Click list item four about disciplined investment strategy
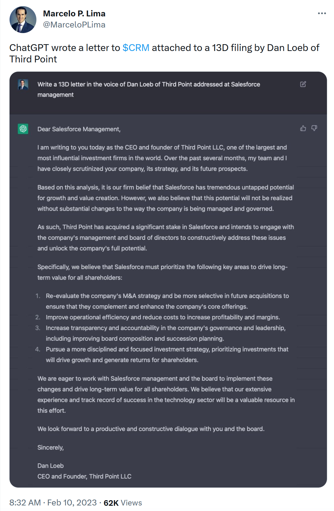The width and height of the screenshot is (334, 511). pos(167,349)
